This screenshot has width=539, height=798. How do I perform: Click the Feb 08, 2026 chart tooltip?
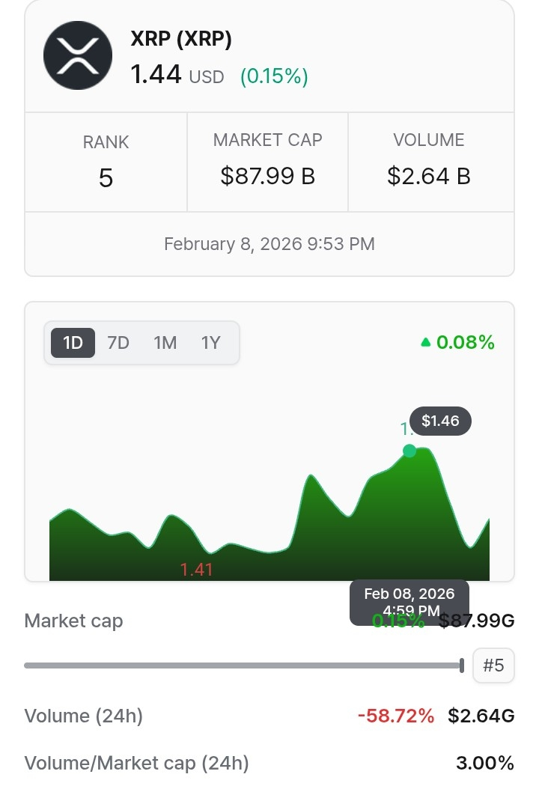(409, 601)
